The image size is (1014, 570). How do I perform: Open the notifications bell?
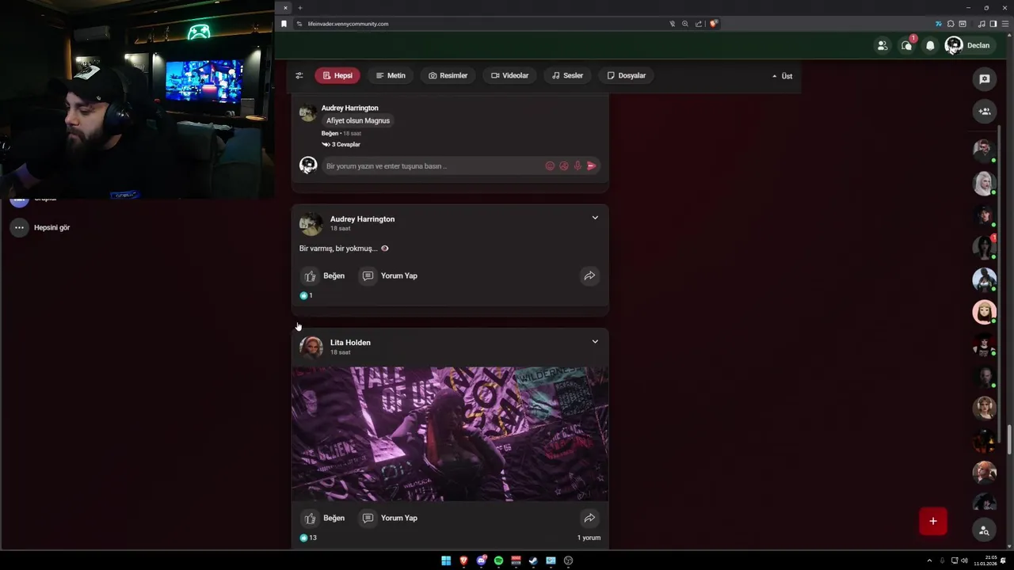930,46
